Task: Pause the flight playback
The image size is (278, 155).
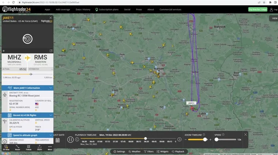Action: (70, 139)
